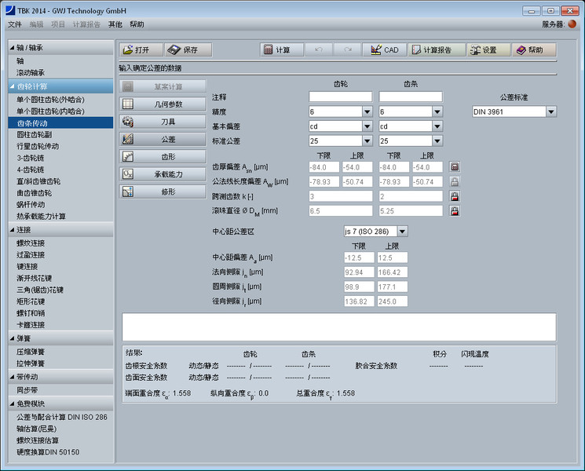The height and width of the screenshot is (471, 585).
Task: Toggle the lock beside 跨测齿数 k
Action: tap(455, 196)
